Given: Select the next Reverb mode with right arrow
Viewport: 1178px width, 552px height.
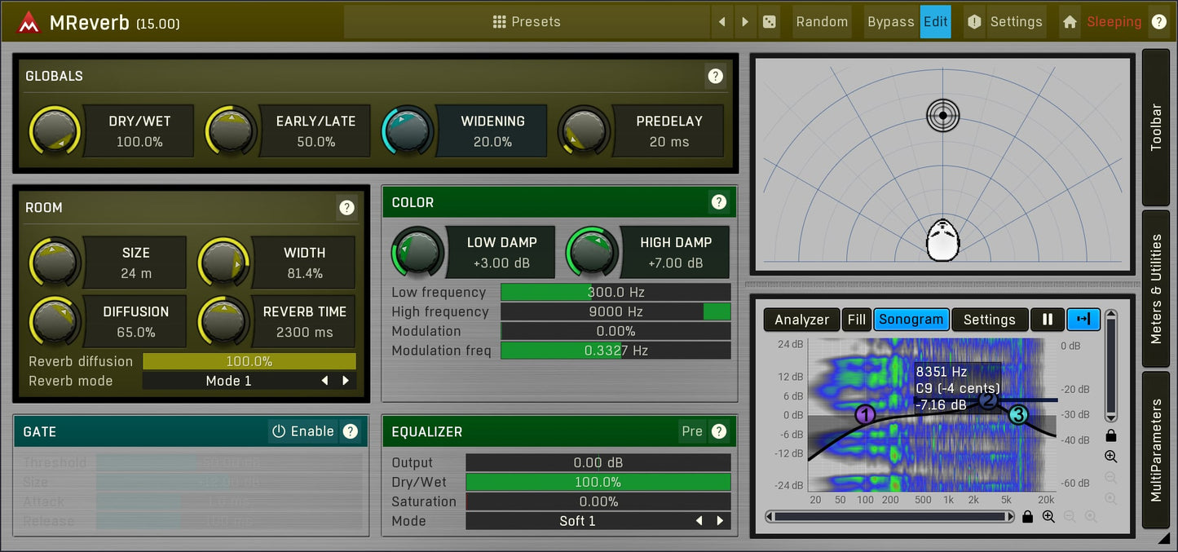Looking at the screenshot, I should (x=345, y=381).
